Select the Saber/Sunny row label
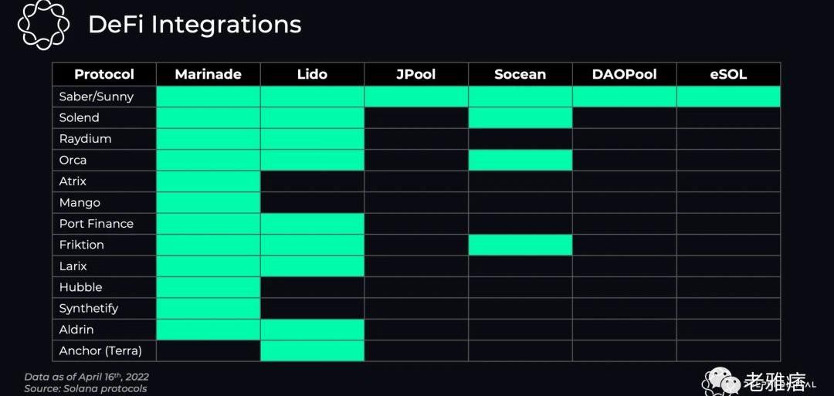Image resolution: width=834 pixels, height=396 pixels. tap(97, 96)
